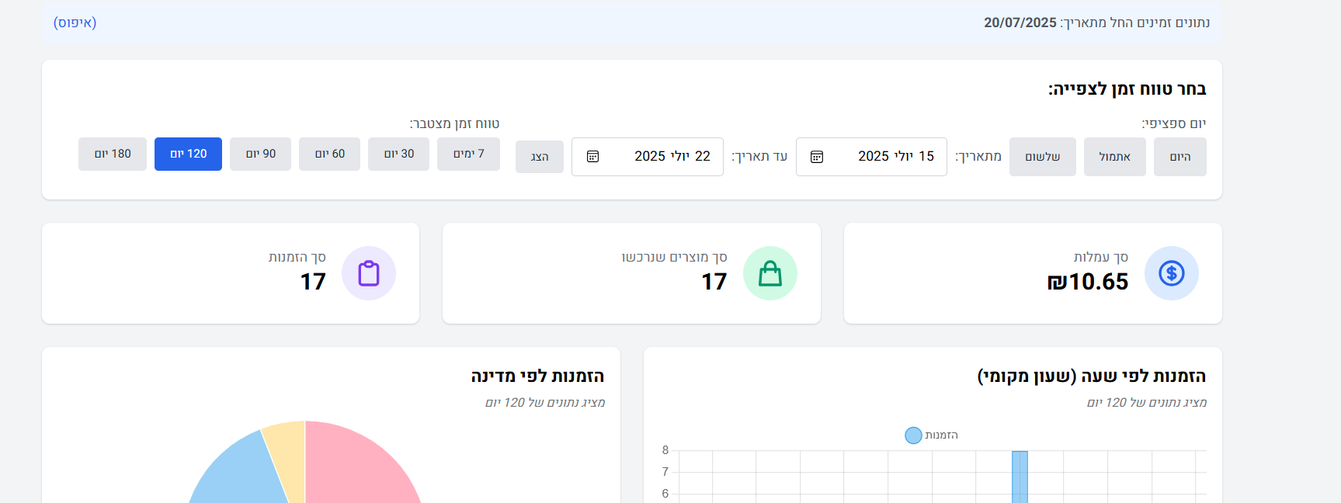Screen dimensions: 1341x503
Task: Open calendar icon in to-date field
Action: pos(593,157)
